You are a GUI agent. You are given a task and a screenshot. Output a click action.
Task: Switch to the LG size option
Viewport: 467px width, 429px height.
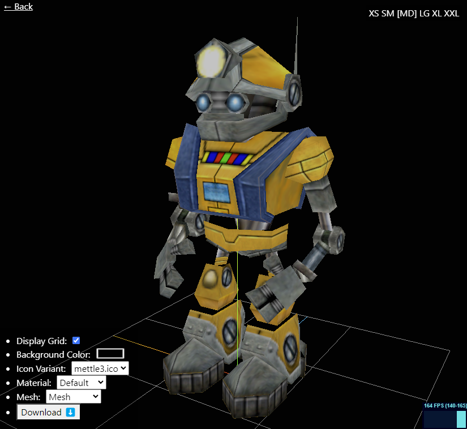[x=425, y=14]
